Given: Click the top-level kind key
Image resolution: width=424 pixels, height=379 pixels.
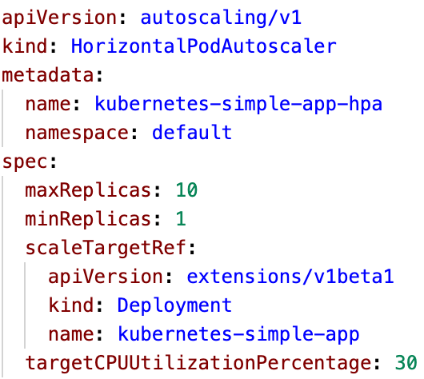Looking at the screenshot, I should click(25, 46).
